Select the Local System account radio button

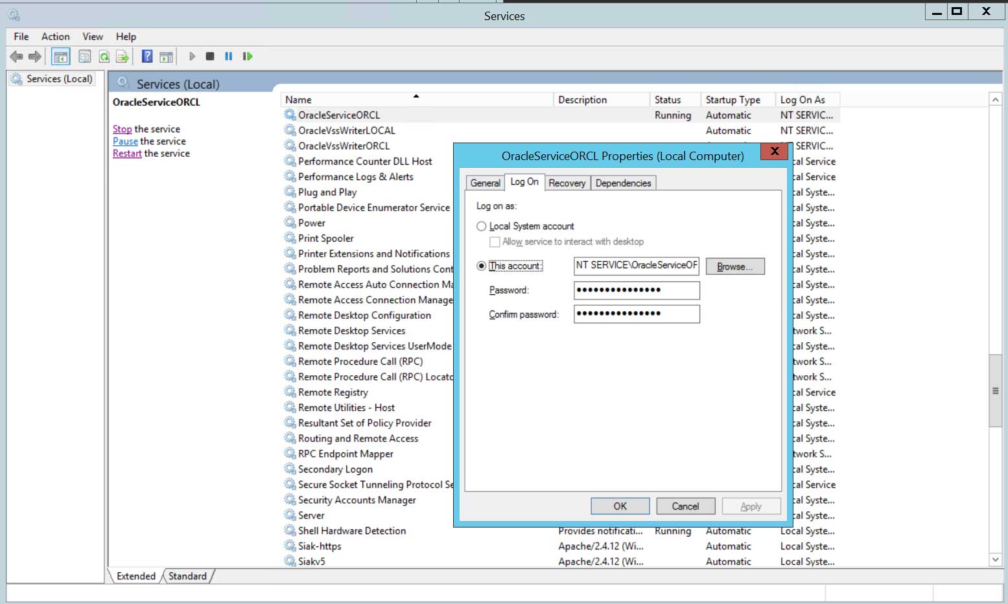coord(481,226)
